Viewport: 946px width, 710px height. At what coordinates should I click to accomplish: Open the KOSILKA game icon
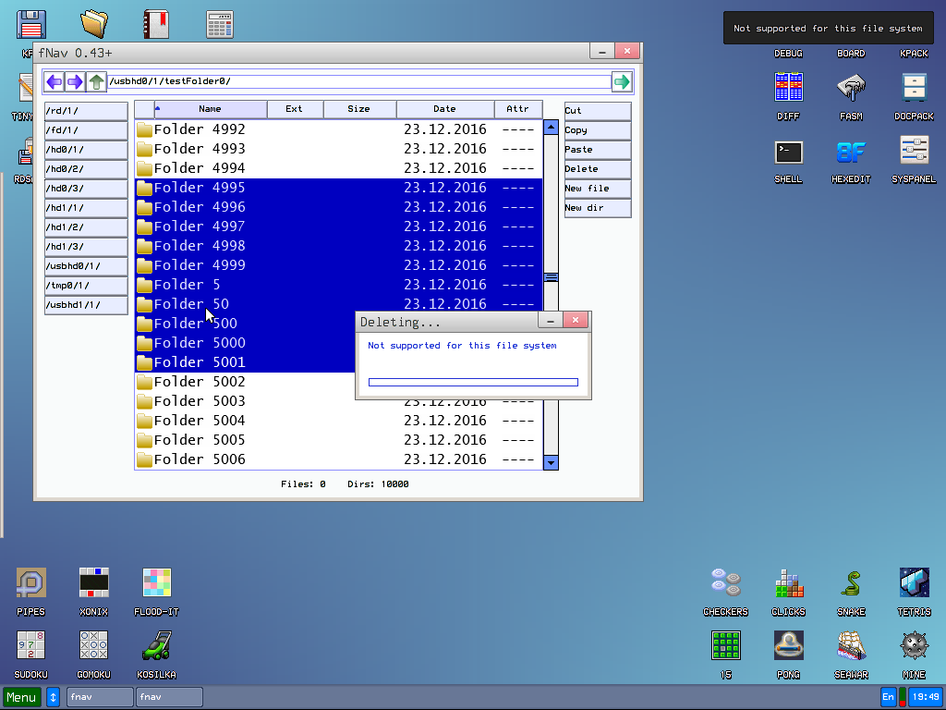(x=156, y=647)
